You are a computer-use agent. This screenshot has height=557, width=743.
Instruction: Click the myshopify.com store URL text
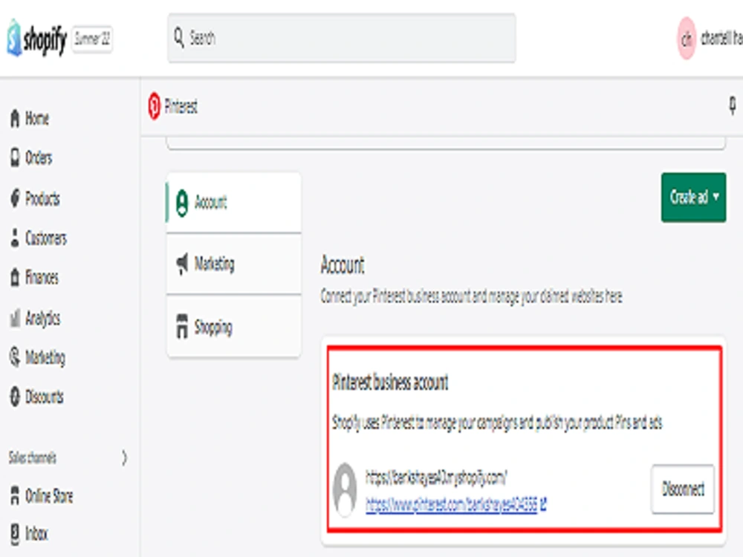[436, 478]
